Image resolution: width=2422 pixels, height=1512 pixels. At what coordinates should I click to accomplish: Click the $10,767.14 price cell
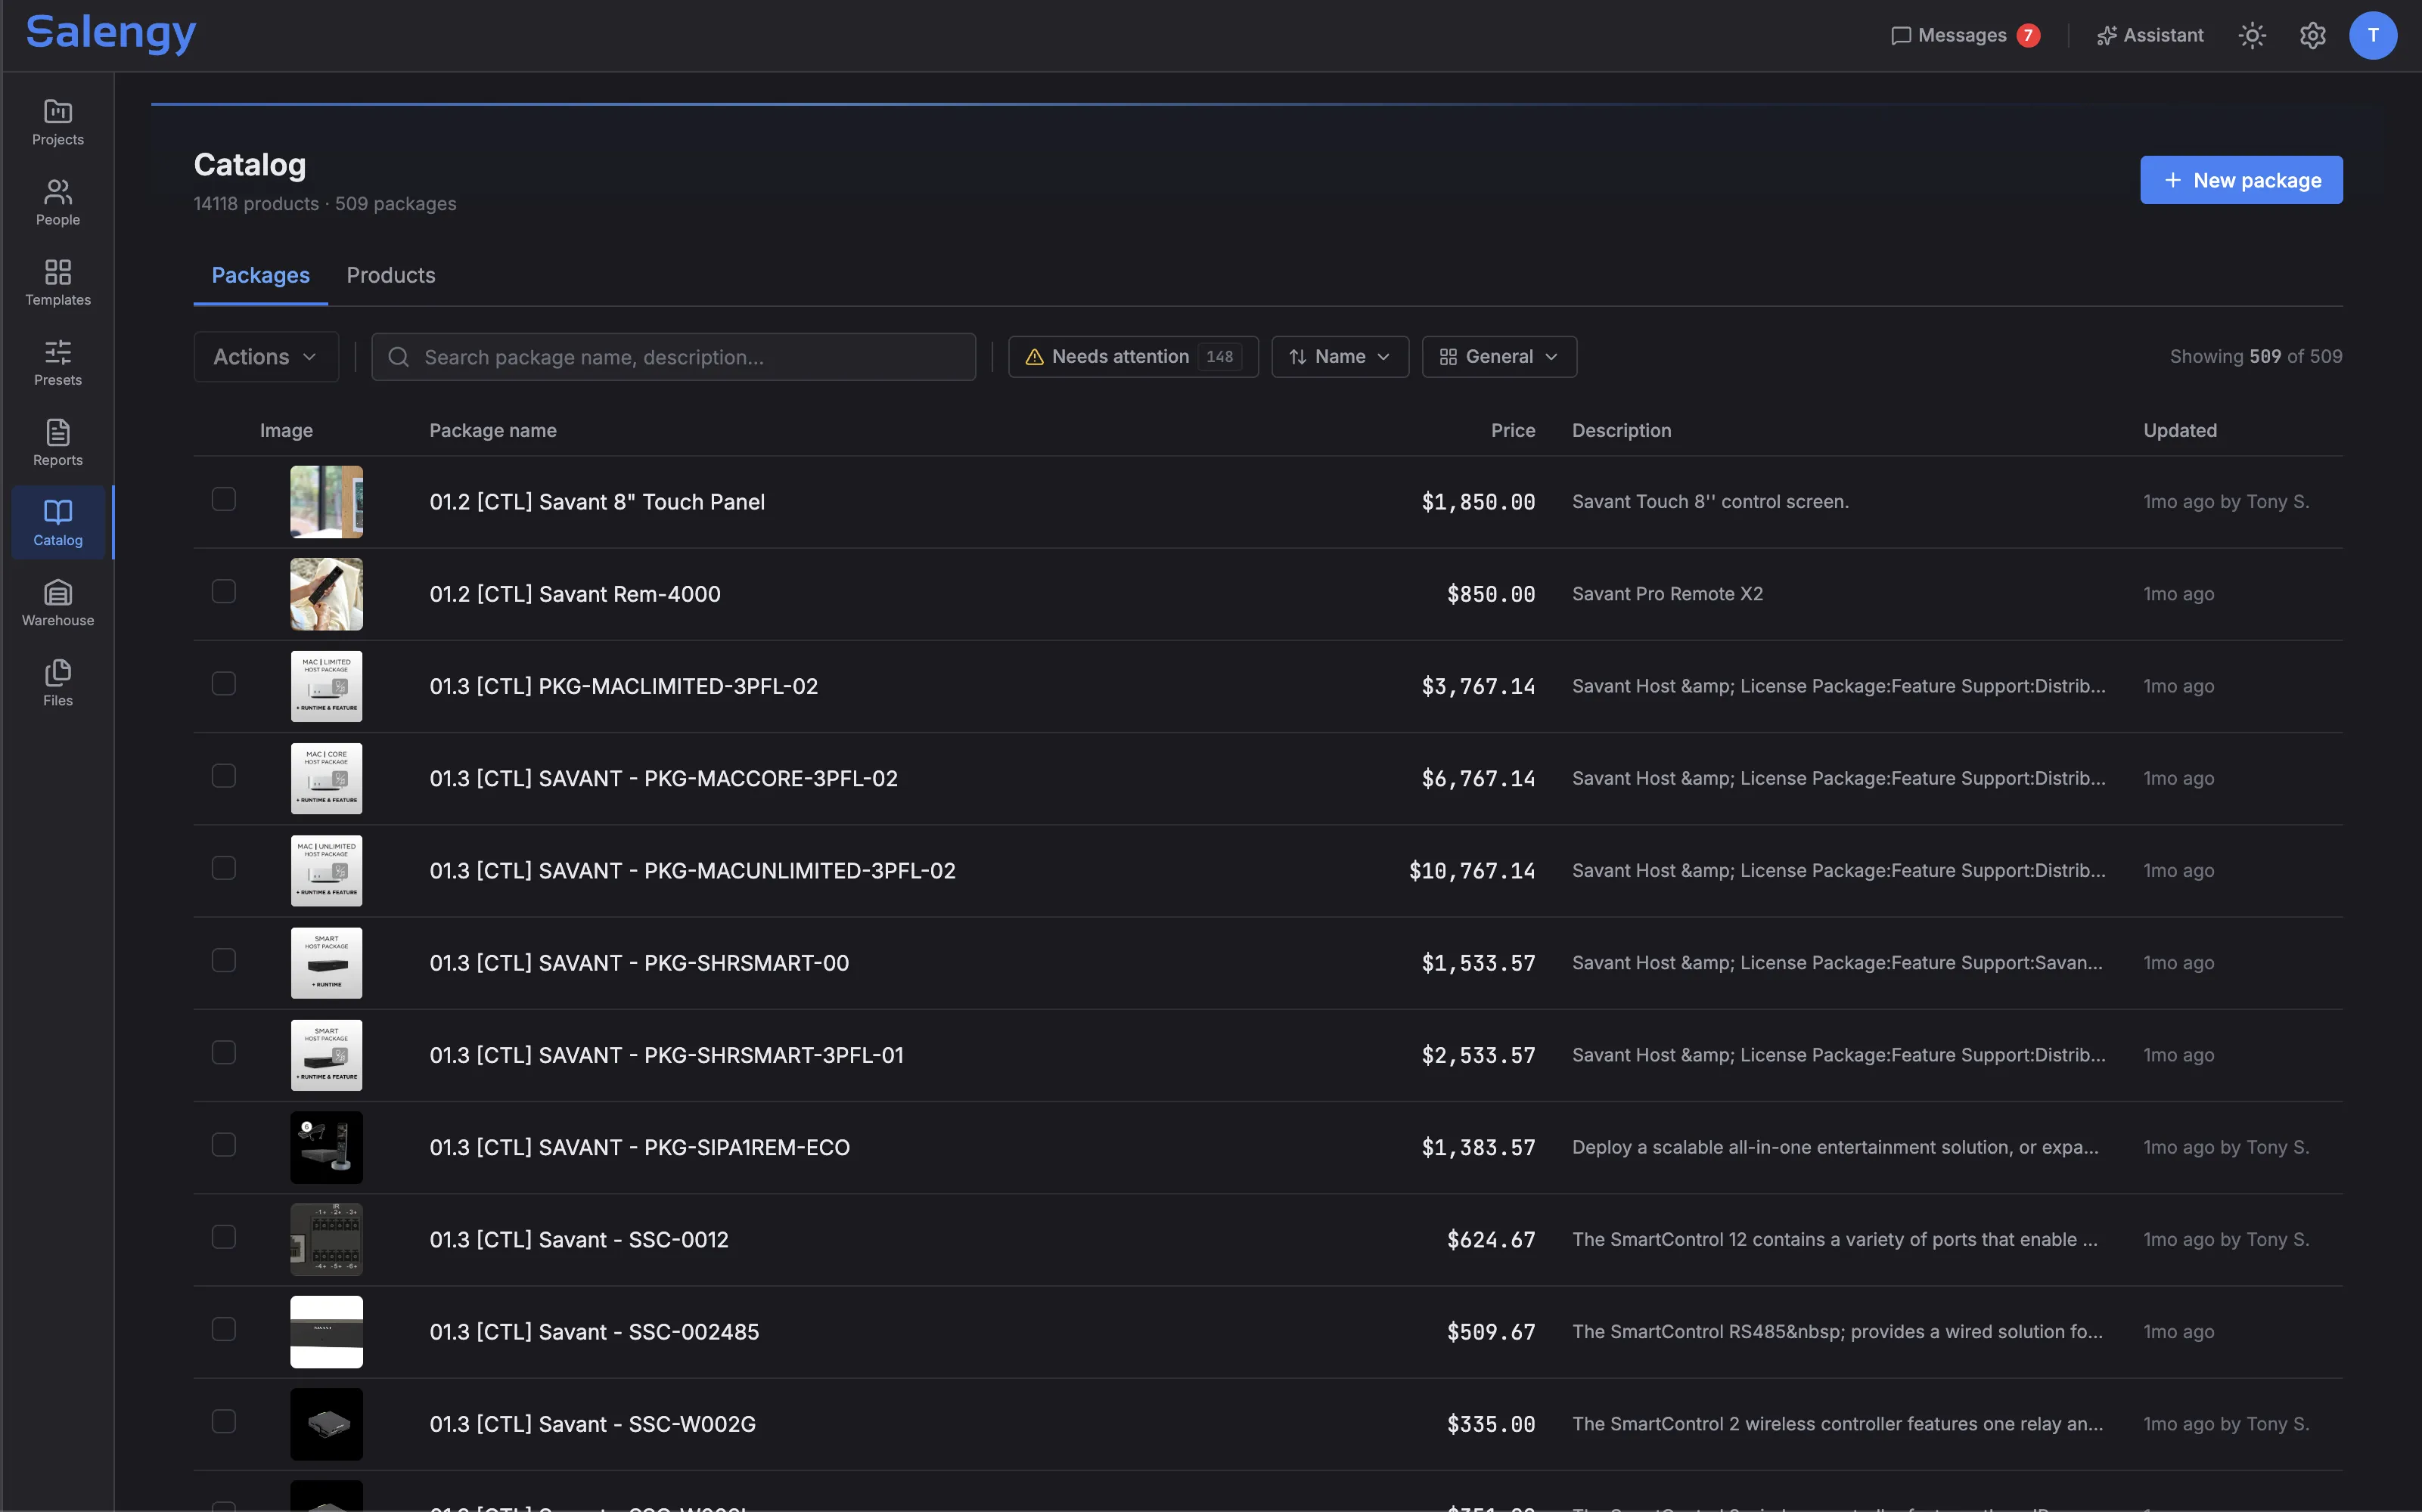pos(1472,871)
